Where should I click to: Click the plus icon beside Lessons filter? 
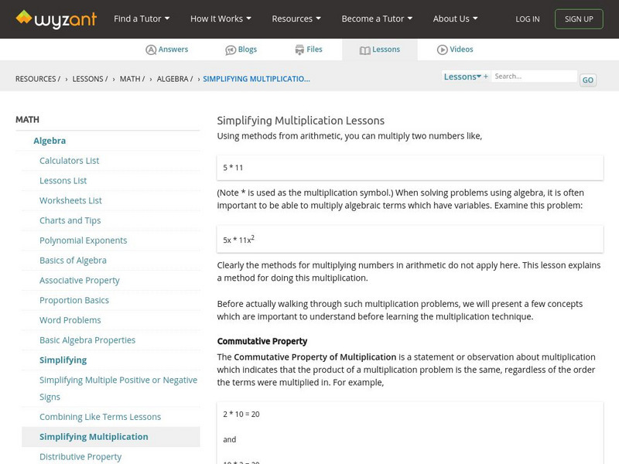coord(486,77)
